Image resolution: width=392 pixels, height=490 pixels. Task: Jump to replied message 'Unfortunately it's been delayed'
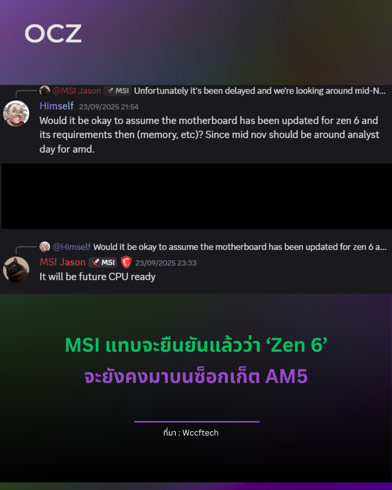click(x=260, y=91)
